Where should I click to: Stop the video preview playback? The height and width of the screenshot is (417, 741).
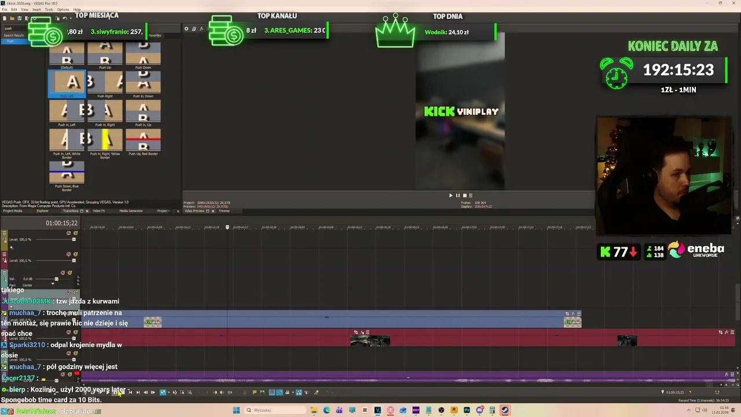pyautogui.click(x=464, y=195)
